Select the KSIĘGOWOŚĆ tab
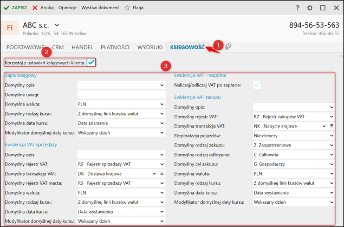Image resolution: width=344 pixels, height=227 pixels. (187, 47)
